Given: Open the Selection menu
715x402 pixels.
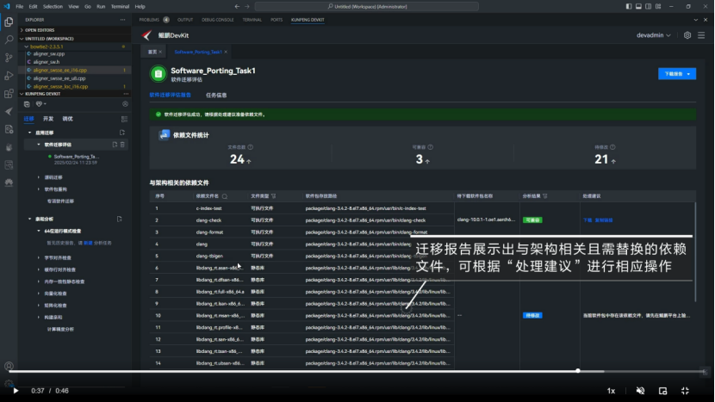Looking at the screenshot, I should 53,6.
